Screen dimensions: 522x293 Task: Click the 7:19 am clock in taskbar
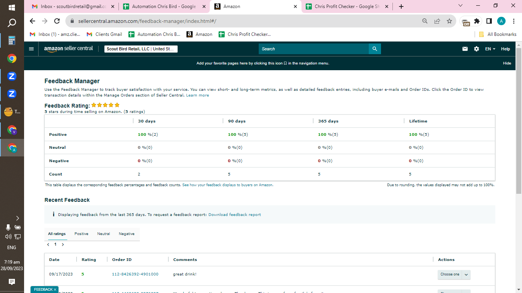(12, 262)
